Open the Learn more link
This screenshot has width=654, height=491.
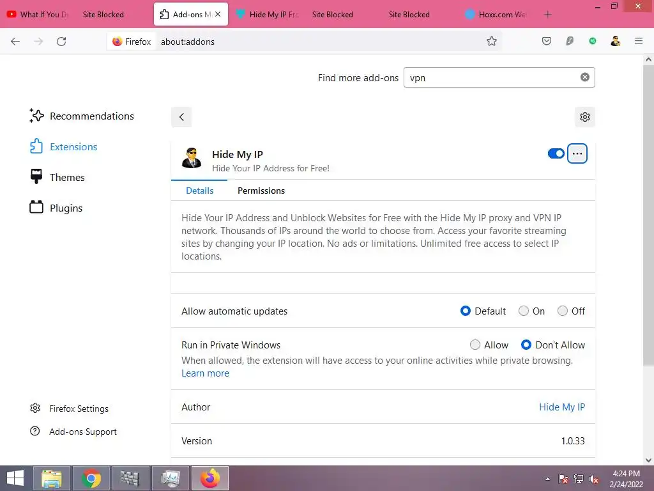click(x=205, y=373)
